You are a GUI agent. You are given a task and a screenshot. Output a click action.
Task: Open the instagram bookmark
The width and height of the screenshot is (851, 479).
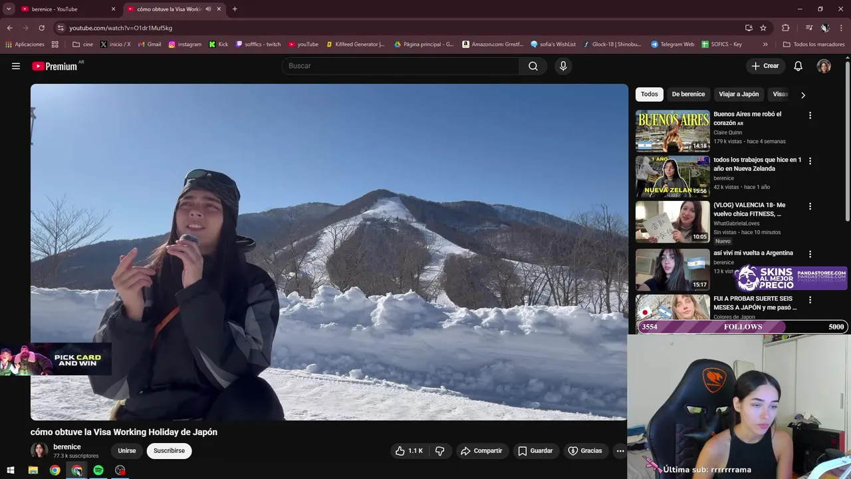185,45
